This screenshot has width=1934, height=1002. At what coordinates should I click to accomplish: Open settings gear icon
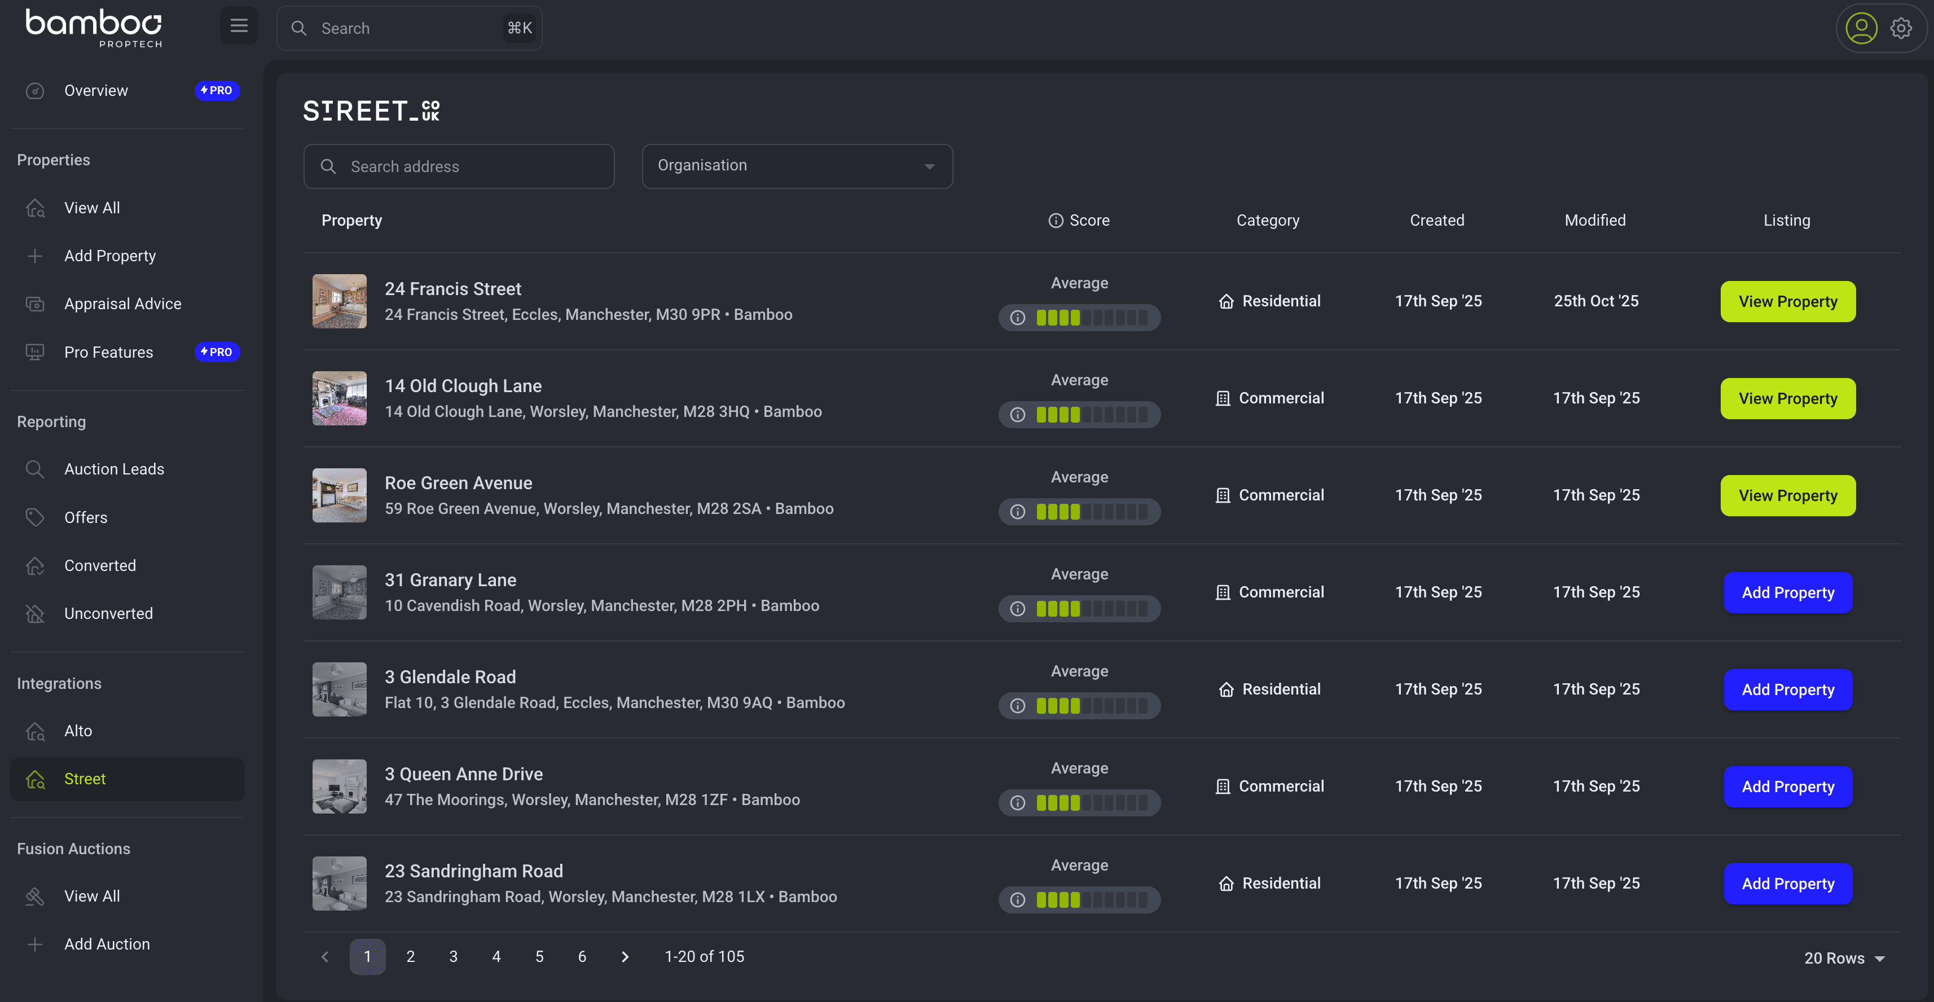(x=1901, y=29)
